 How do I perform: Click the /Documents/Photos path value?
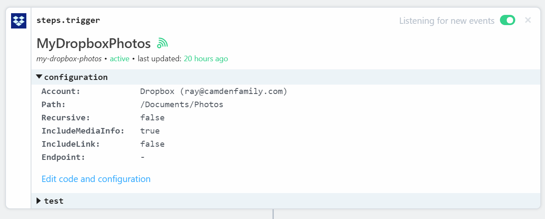182,105
